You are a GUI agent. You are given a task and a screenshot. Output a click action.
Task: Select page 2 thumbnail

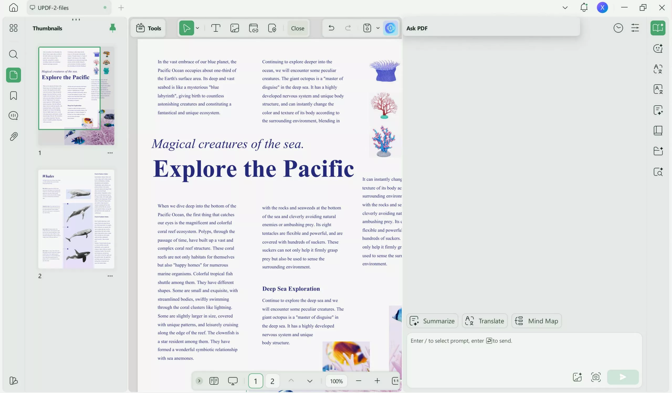[x=76, y=219]
